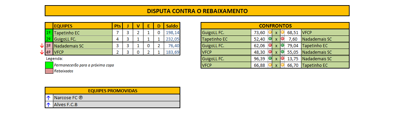Select Tapetinho EC cell in standings

83,32
